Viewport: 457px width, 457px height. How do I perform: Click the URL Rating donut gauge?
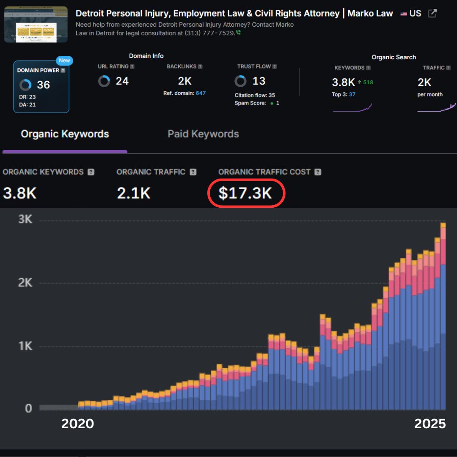click(x=104, y=81)
